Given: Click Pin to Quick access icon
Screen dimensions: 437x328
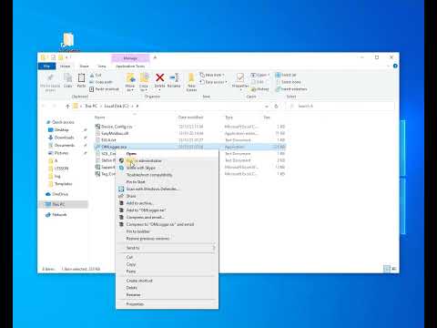Looking at the screenshot, I should (50, 78).
